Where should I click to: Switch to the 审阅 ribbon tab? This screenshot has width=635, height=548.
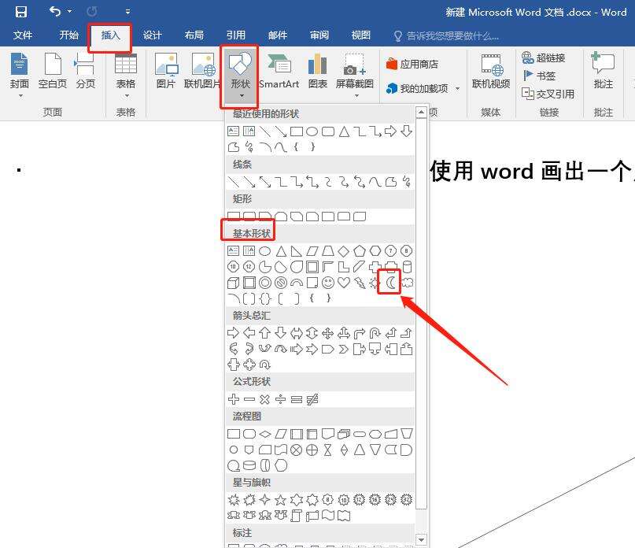(x=319, y=35)
